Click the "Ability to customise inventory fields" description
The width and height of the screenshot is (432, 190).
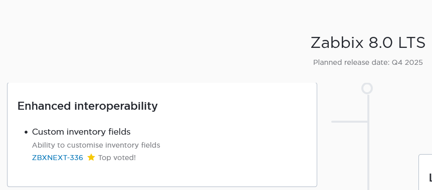click(96, 145)
